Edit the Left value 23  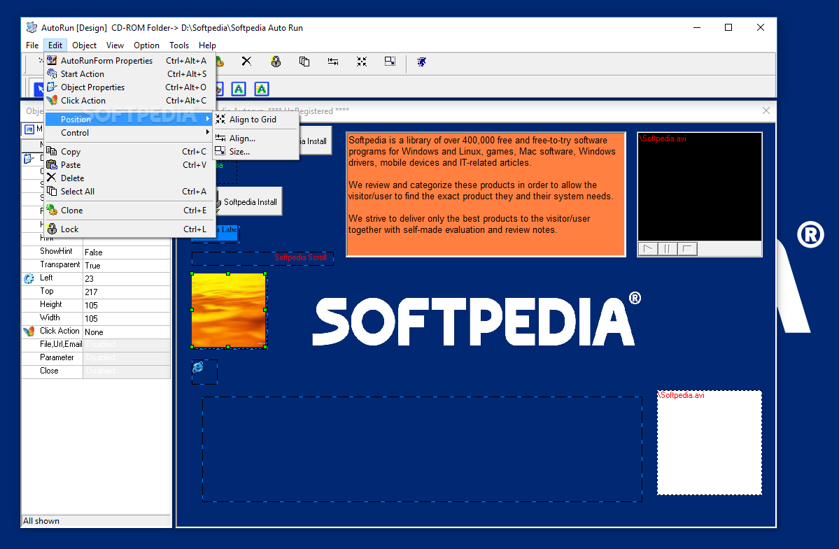(x=126, y=278)
